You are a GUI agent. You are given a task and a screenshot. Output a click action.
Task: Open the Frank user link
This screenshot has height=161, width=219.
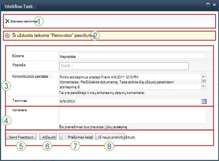coord(65,65)
